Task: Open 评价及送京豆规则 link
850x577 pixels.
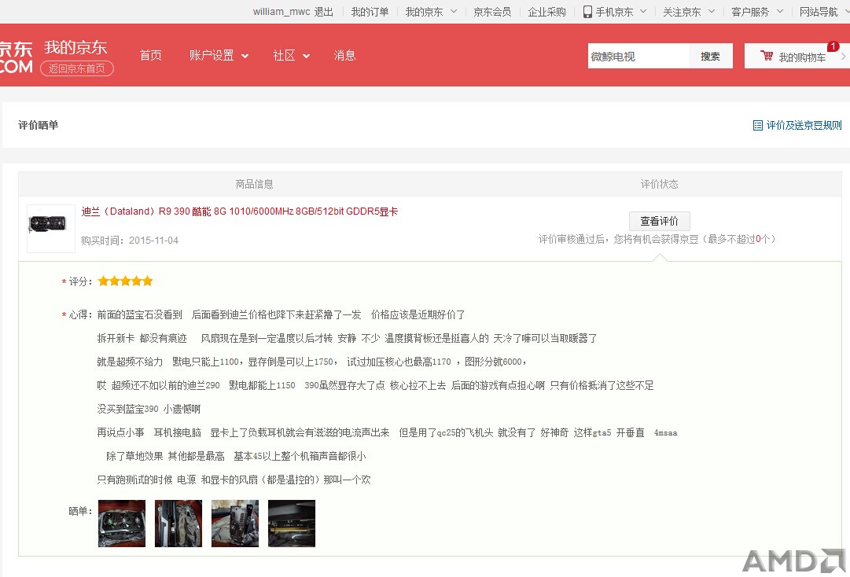Action: coord(804,125)
